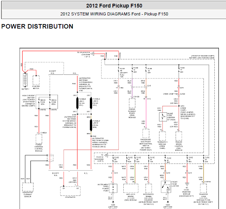Viewport: 226px width, 209px height.
Task: Click the 'INSTRUMENT PANEL POWER POINT' label
Action: coord(103,188)
